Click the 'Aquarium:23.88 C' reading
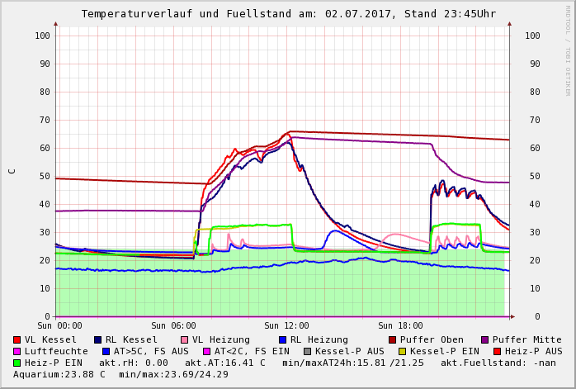The width and height of the screenshot is (576, 389). [59, 374]
